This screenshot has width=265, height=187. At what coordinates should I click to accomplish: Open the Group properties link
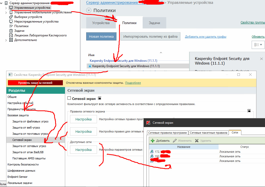[x=253, y=23]
